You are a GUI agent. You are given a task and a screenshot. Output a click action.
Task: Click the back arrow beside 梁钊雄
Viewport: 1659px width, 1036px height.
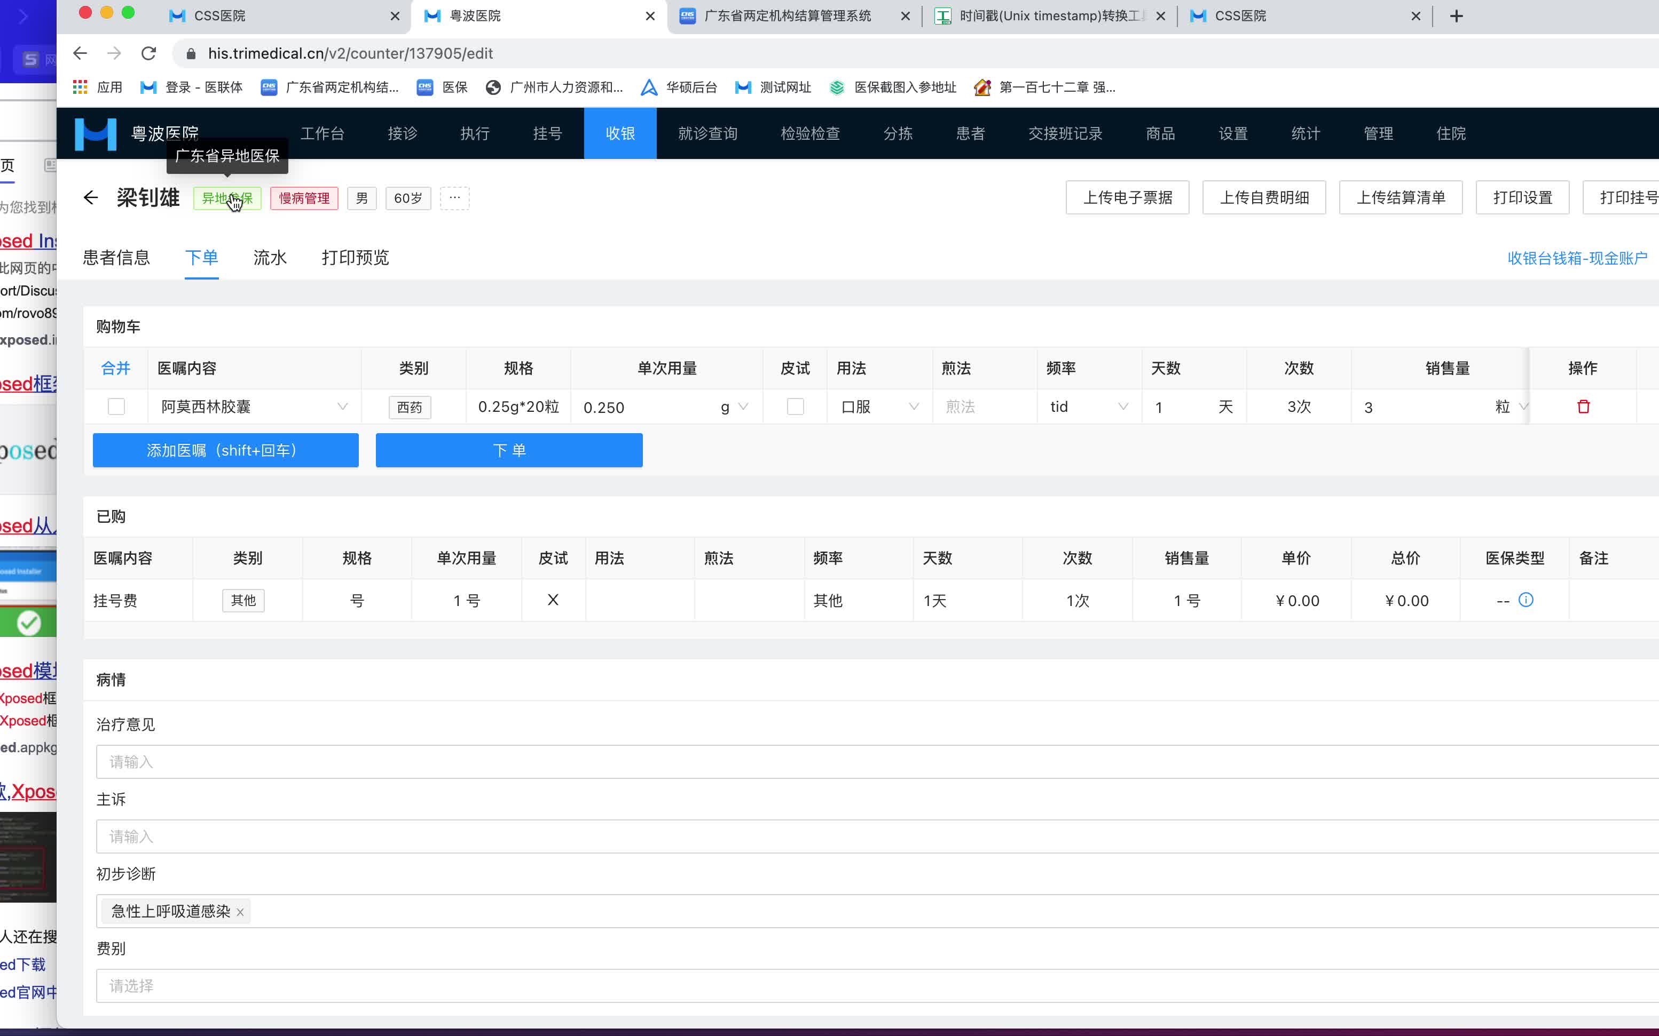(91, 198)
